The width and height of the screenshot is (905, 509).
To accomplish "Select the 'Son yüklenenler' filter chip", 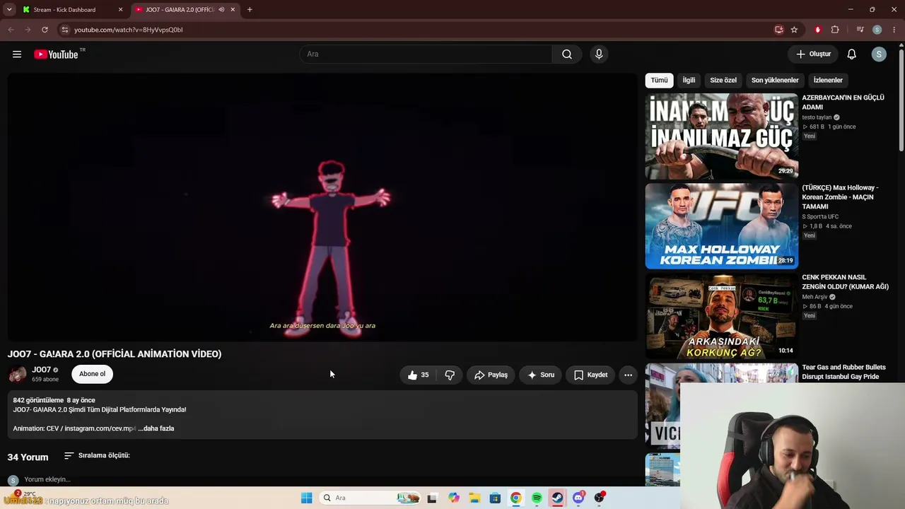I will pos(775,81).
